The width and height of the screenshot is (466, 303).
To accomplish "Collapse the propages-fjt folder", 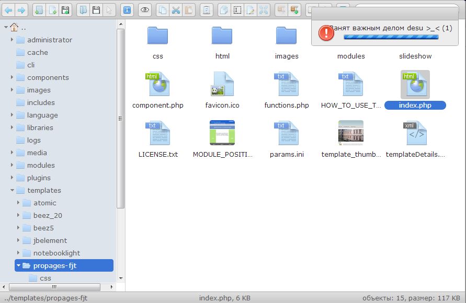I will click(x=18, y=265).
